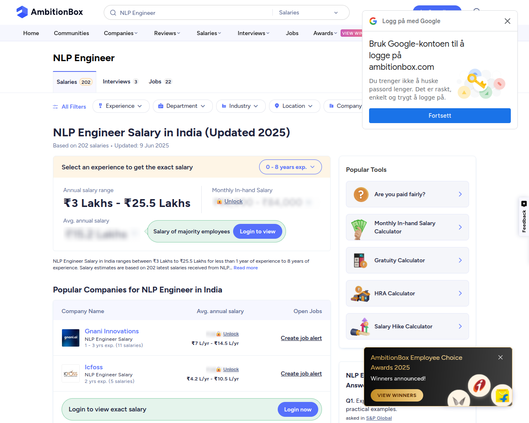Screen dimensions: 529x423
Task: Click the All Filters sliders icon
Action: 55,107
